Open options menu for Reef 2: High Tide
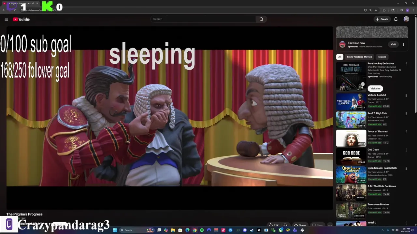Viewport: 417px width, 234px height. click(406, 114)
